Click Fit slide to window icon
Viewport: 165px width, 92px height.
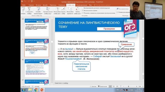(x=143, y=86)
